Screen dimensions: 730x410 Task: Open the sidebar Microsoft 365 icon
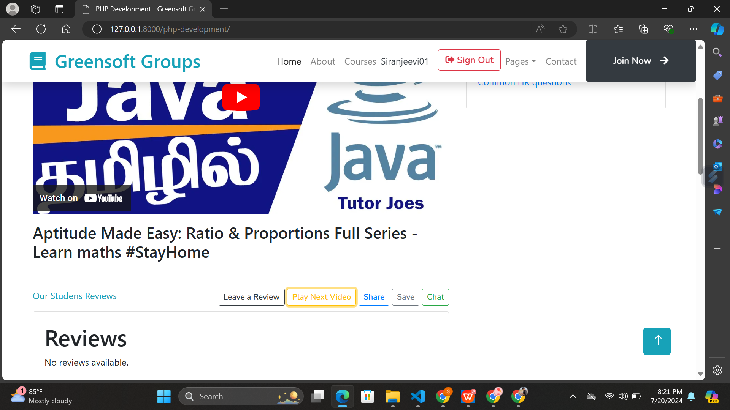tap(717, 143)
